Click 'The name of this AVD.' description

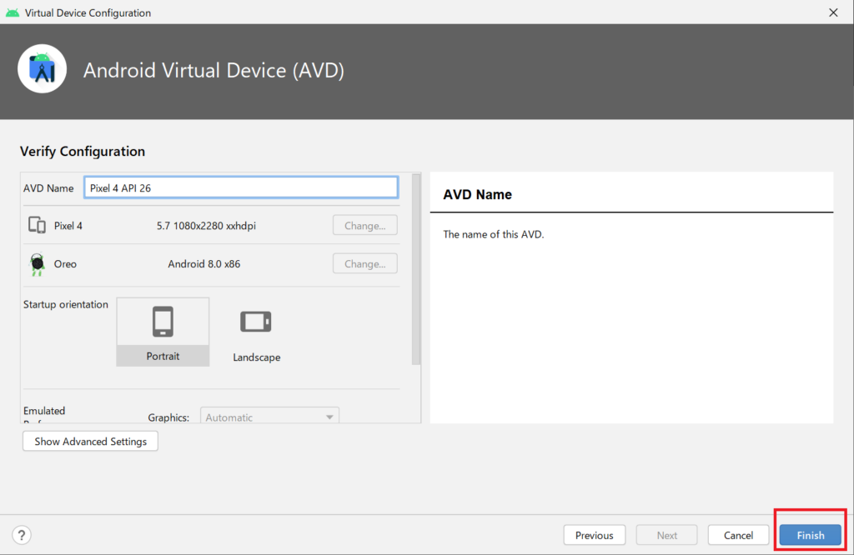click(x=494, y=234)
